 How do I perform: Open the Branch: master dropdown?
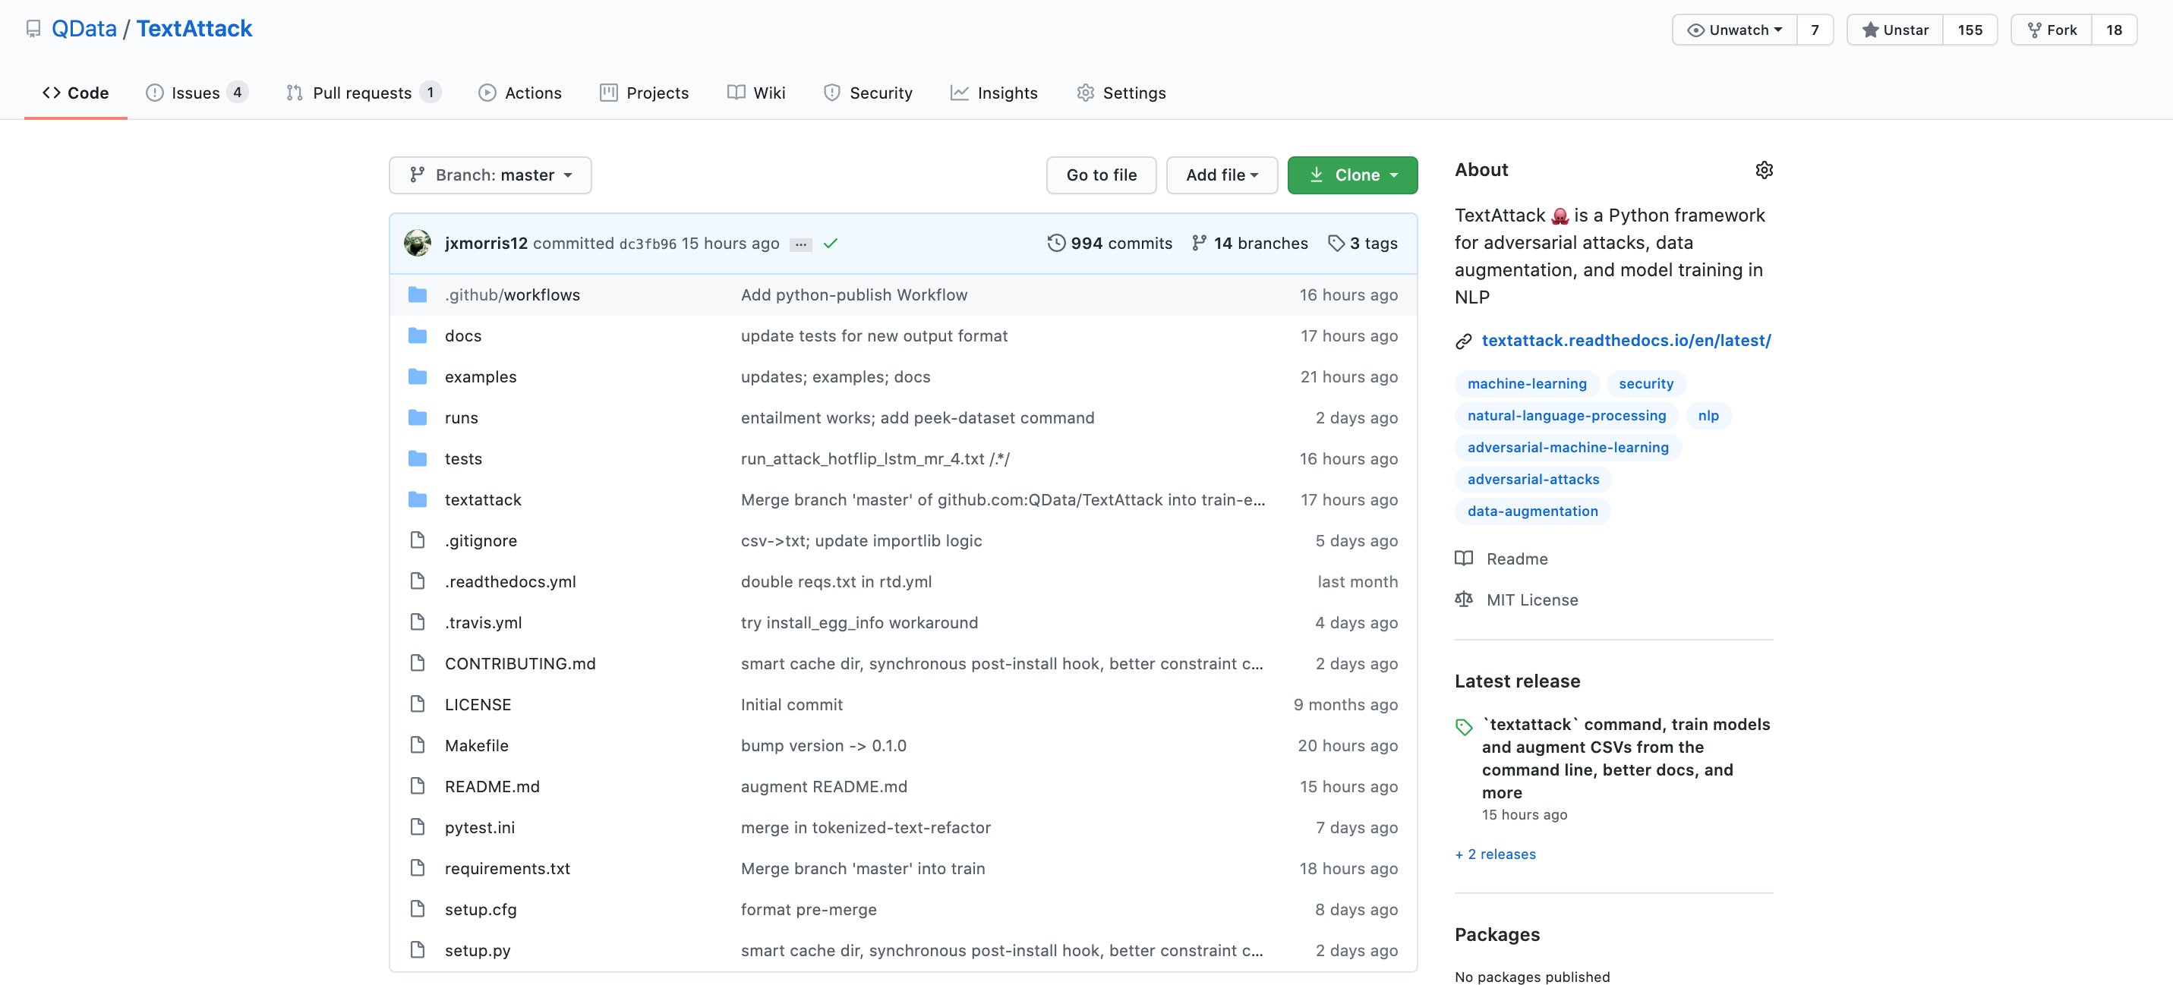coord(489,175)
